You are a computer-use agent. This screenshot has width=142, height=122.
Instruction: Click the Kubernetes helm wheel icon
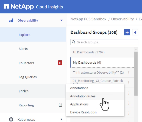click(11, 119)
